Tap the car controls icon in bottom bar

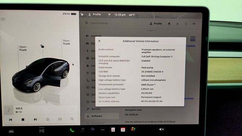(x=11, y=131)
